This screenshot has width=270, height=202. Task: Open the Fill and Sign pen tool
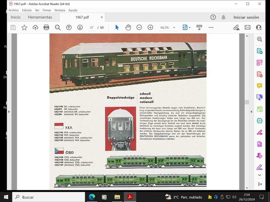[x=260, y=167]
